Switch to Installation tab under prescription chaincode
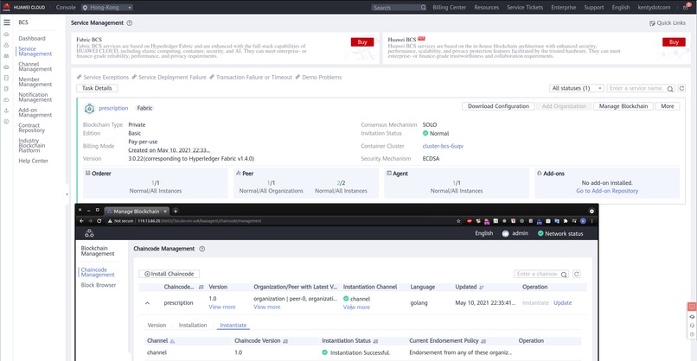 tap(193, 326)
